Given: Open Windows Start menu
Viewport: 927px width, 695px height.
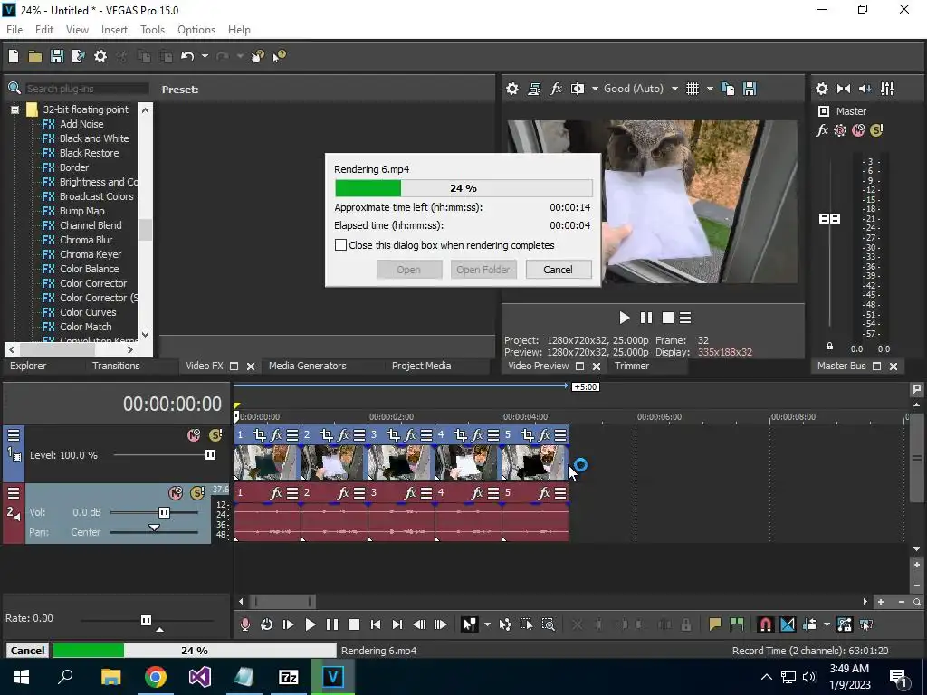Looking at the screenshot, I should [x=22, y=677].
